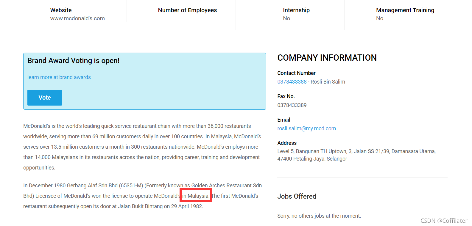Image resolution: width=472 pixels, height=226 pixels.
Task: Click the 'in Malaysia.' phrase in paragraph
Action: click(196, 196)
